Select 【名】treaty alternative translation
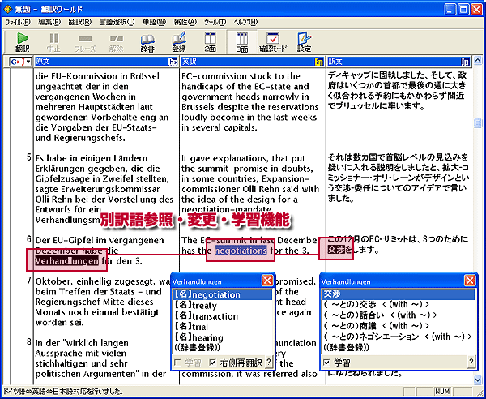 tap(222, 305)
